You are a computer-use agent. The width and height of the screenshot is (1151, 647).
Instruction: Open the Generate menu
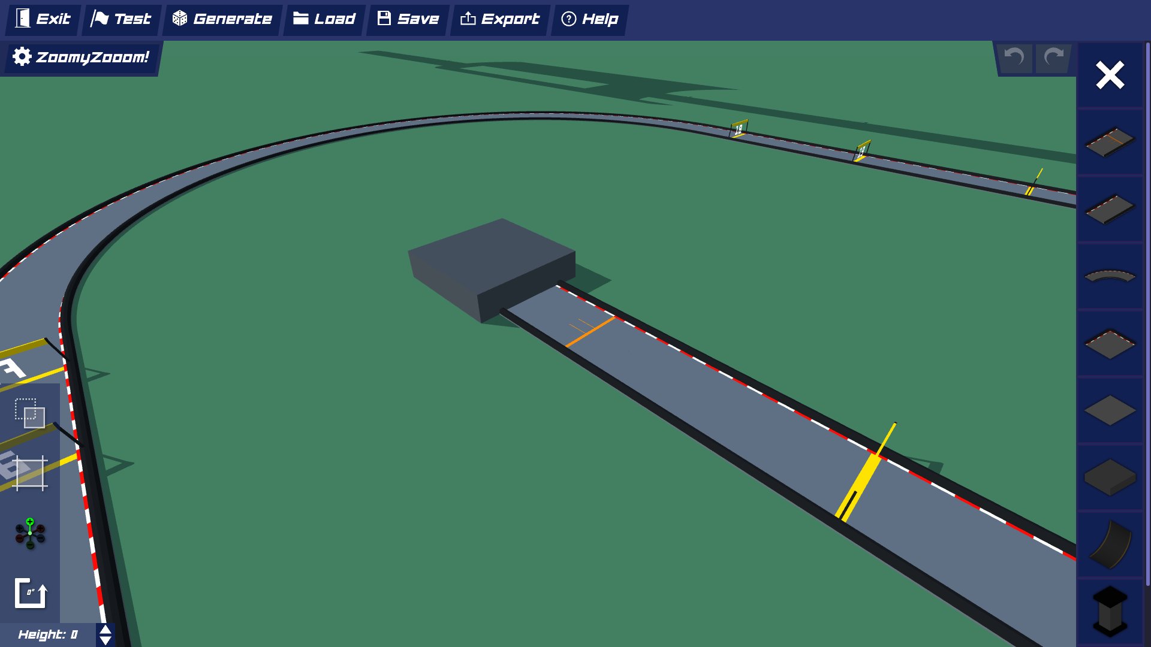[x=222, y=19]
